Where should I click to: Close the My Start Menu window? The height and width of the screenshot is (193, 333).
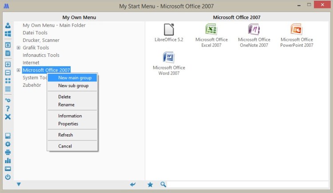pyautogui.click(x=322, y=5)
